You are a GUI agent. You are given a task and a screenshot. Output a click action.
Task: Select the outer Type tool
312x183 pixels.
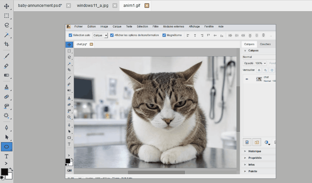tap(7, 157)
